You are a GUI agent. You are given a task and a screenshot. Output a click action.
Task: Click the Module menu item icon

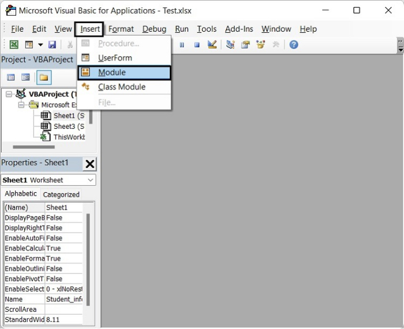click(85, 72)
